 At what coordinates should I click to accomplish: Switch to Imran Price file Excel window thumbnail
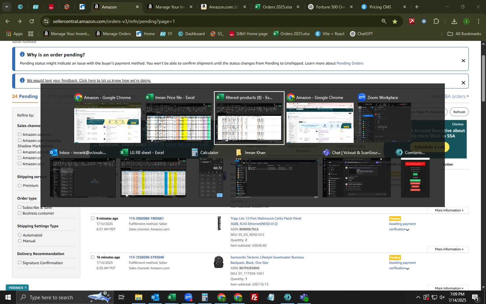pos(179,118)
